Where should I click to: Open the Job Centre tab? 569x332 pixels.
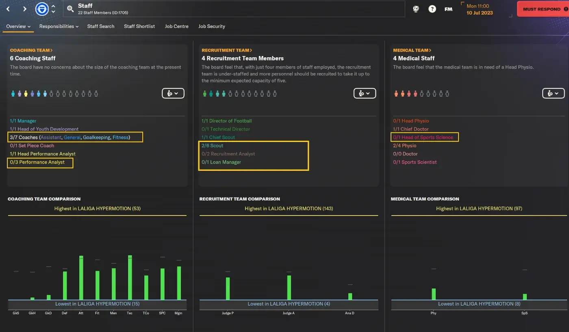pyautogui.click(x=176, y=26)
